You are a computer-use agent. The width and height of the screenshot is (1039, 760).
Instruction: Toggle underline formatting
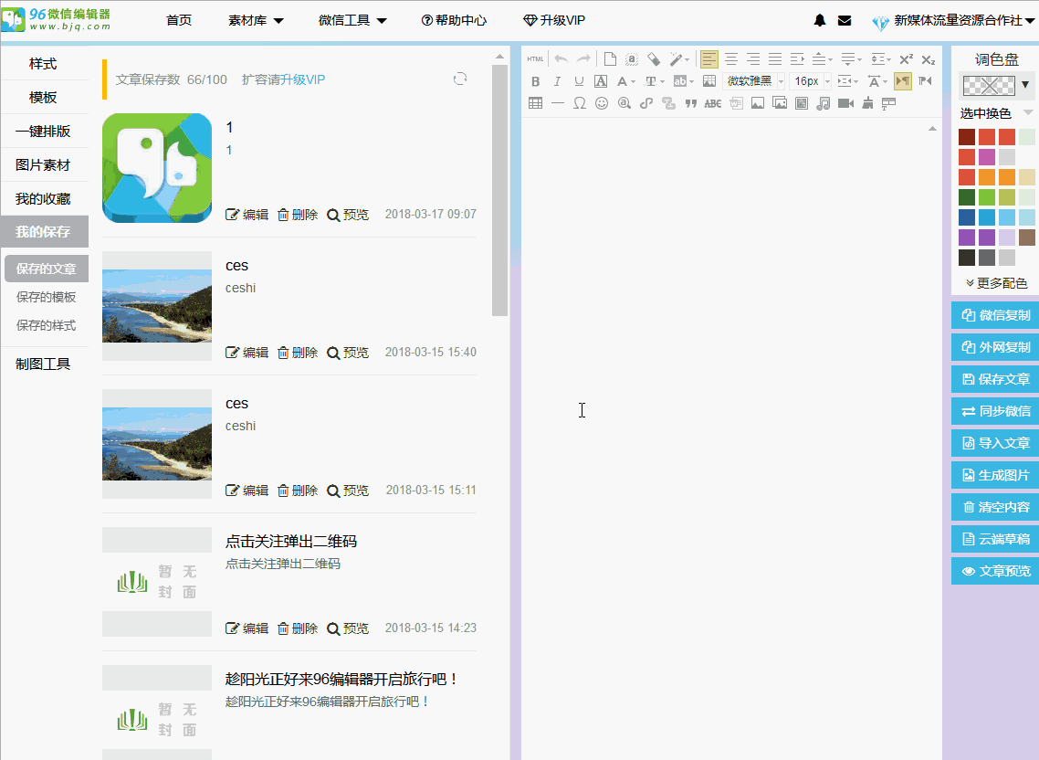[x=579, y=81]
